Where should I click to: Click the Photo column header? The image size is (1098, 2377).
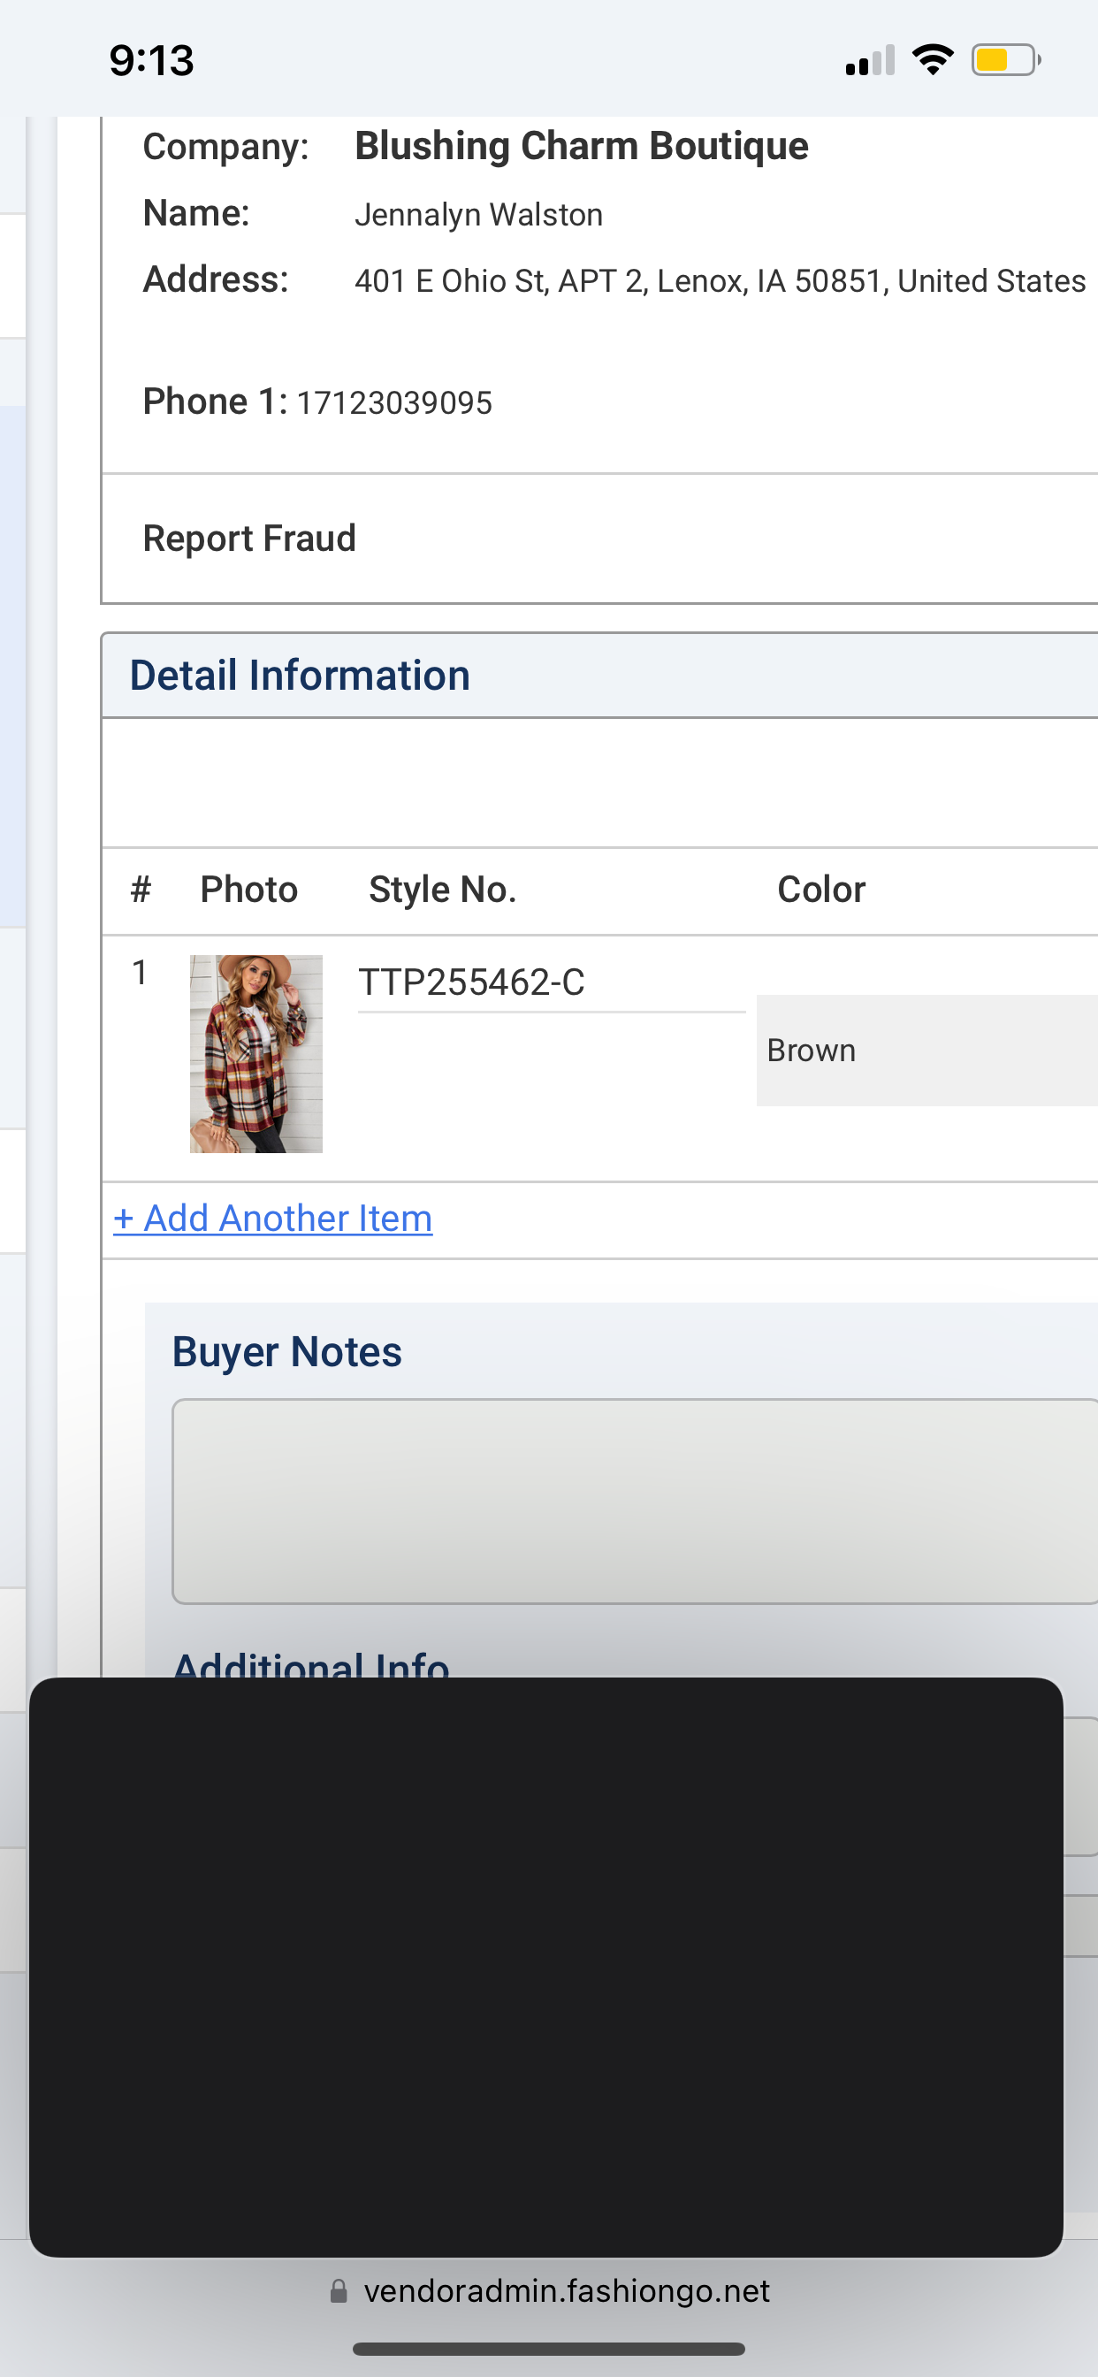249,890
